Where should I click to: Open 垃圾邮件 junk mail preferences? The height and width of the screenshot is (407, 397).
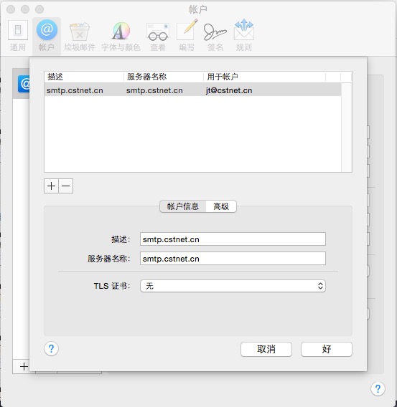pyautogui.click(x=80, y=36)
